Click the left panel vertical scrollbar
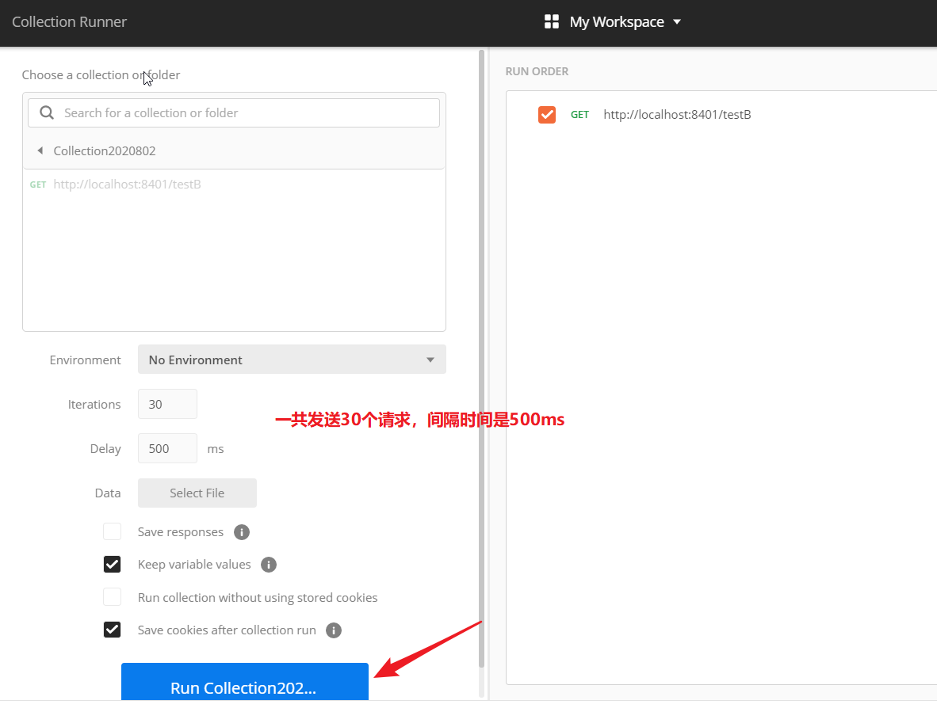This screenshot has width=937, height=708. [482, 358]
